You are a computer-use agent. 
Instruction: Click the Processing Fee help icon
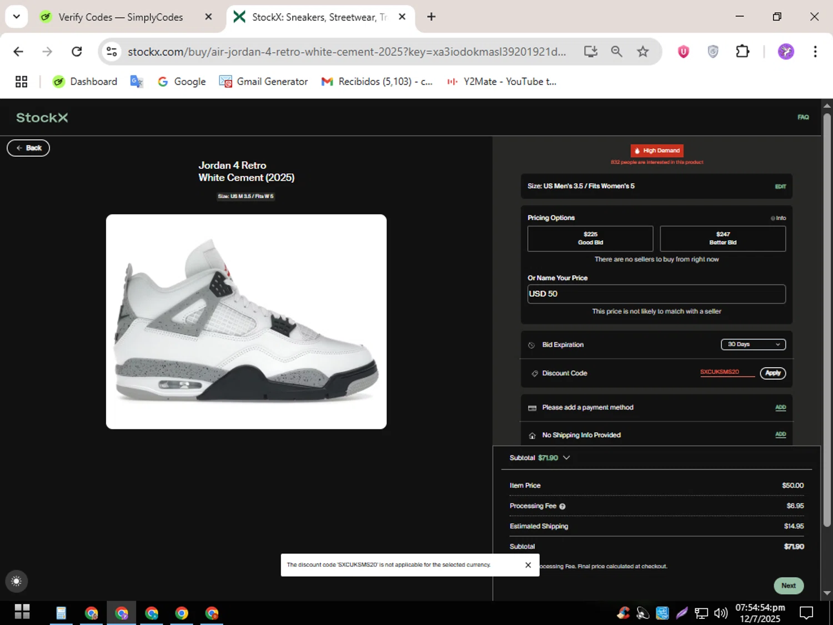562,506
